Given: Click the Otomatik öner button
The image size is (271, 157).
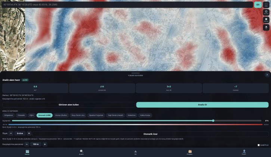Looking at the screenshot, I should [x=150, y=134].
